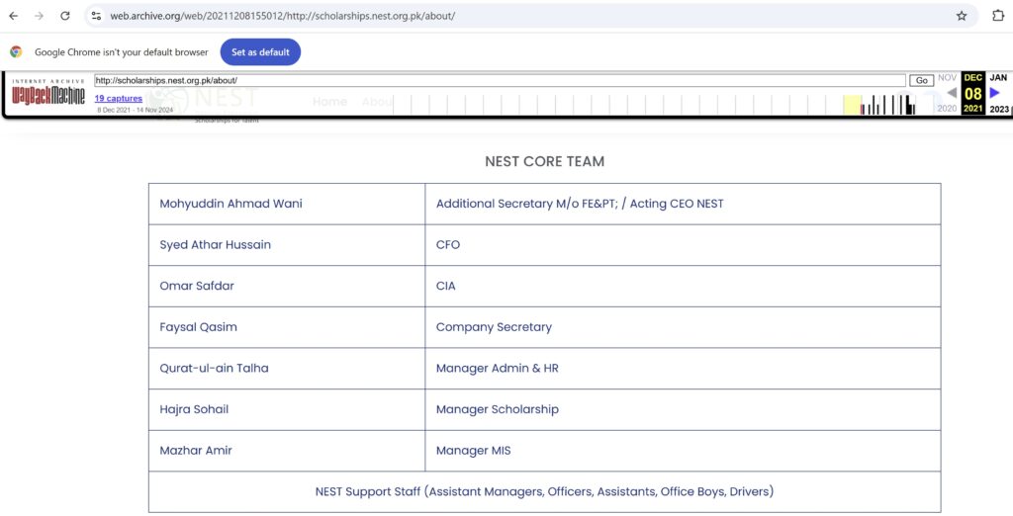Click the Manager Scholarship cell
The height and width of the screenshot is (516, 1013).
pyautogui.click(x=683, y=409)
